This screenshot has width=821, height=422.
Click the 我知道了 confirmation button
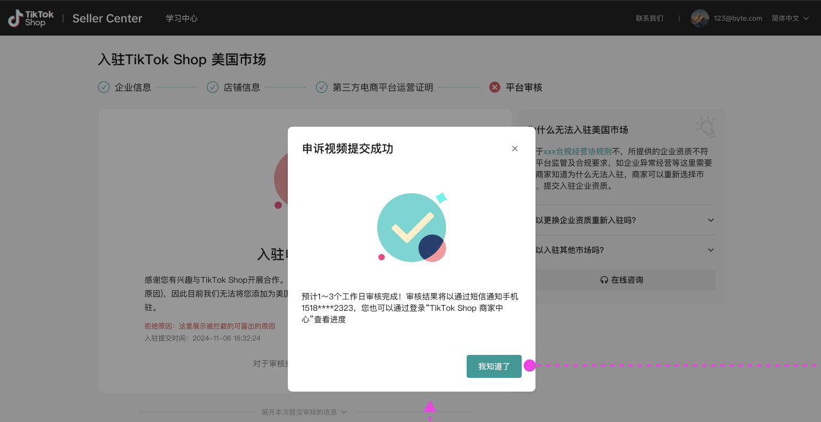[x=494, y=366]
